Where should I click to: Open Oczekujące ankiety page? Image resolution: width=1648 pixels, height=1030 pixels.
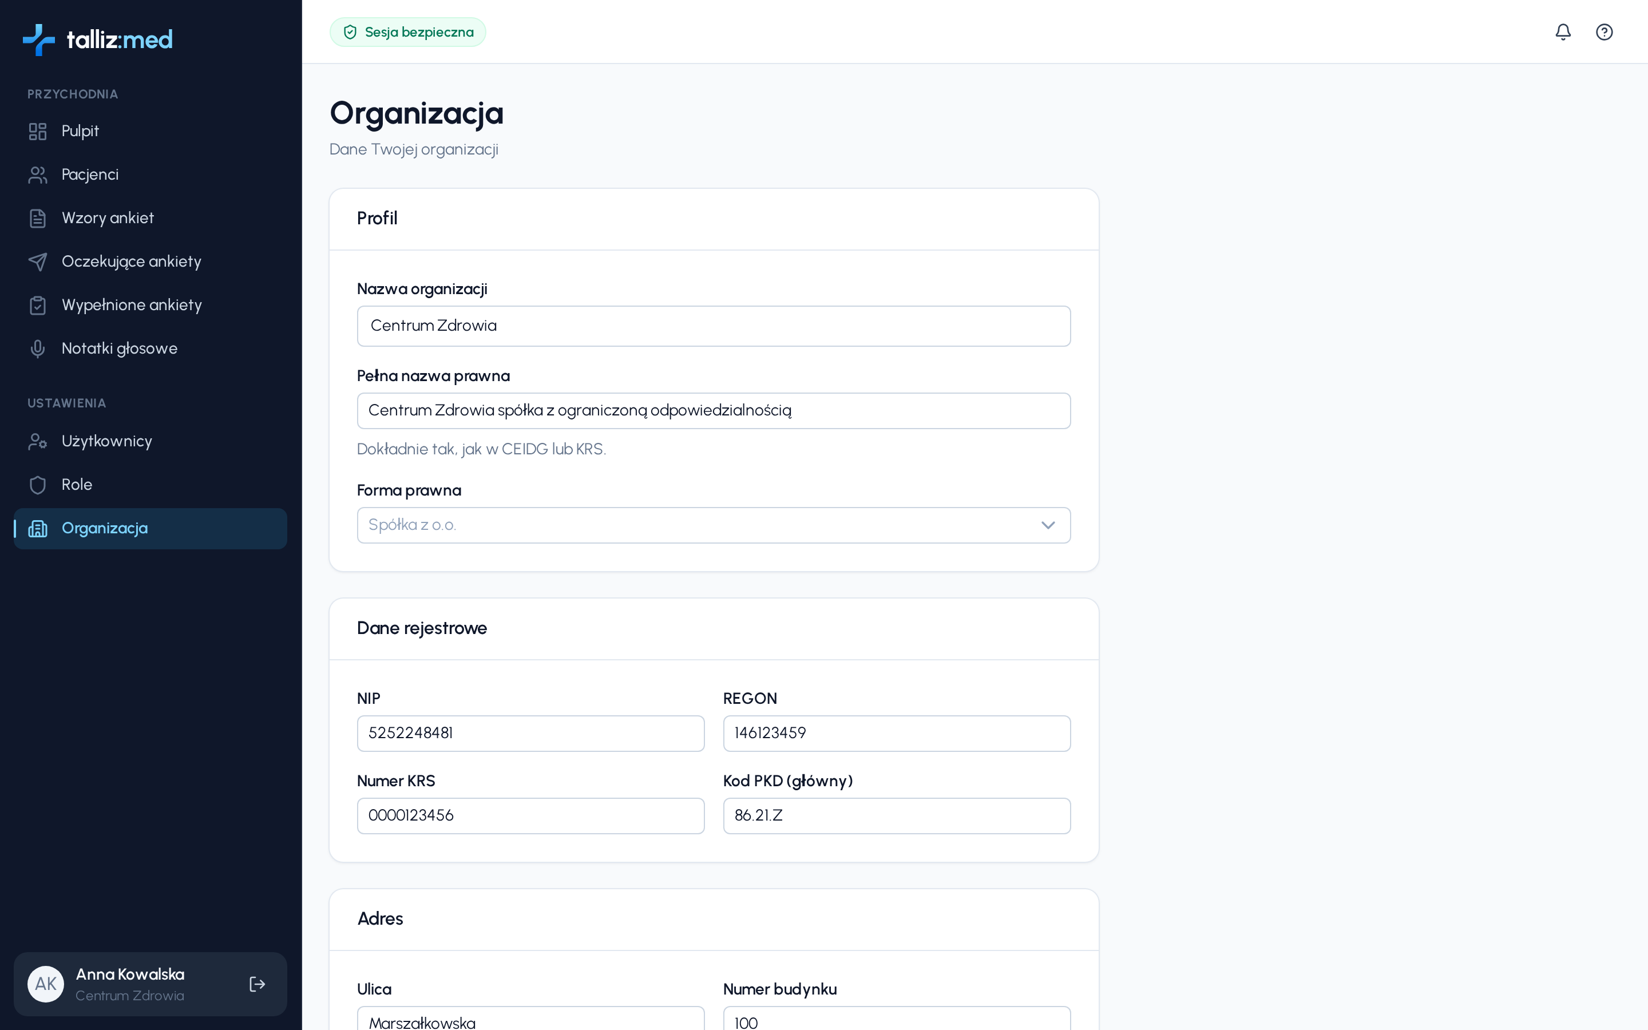point(150,262)
